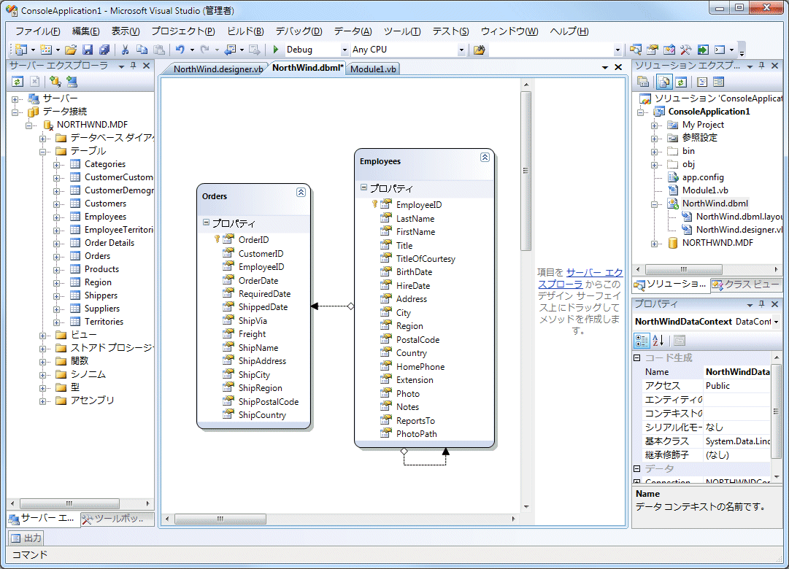
Task: Expand My Project node in Solution Explorer
Action: pyautogui.click(x=654, y=125)
